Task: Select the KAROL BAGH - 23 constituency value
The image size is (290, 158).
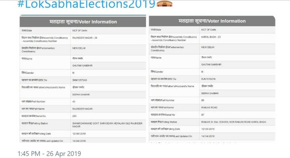Action: [x=211, y=37]
